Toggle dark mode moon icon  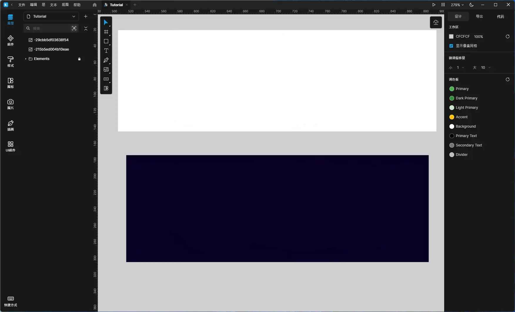[471, 5]
